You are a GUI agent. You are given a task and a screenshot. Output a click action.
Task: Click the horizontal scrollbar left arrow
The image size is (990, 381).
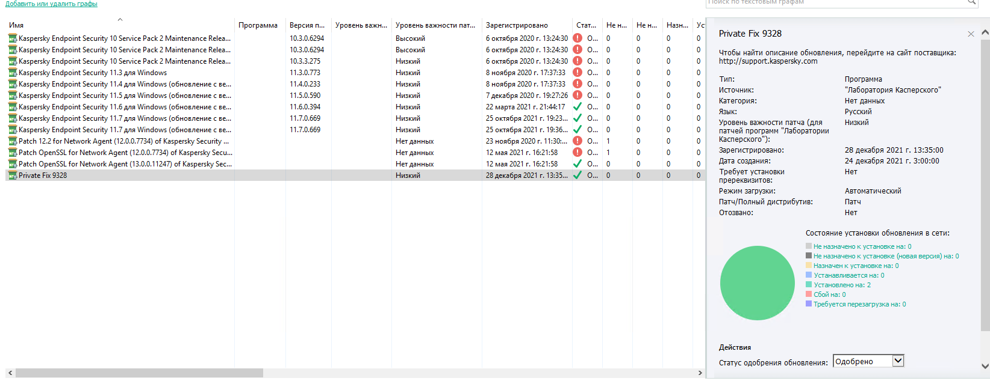(10, 373)
